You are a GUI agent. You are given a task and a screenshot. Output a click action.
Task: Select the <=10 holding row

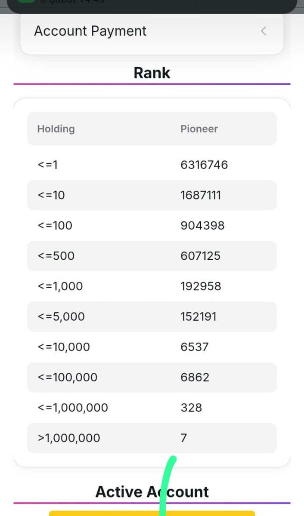tap(152, 195)
